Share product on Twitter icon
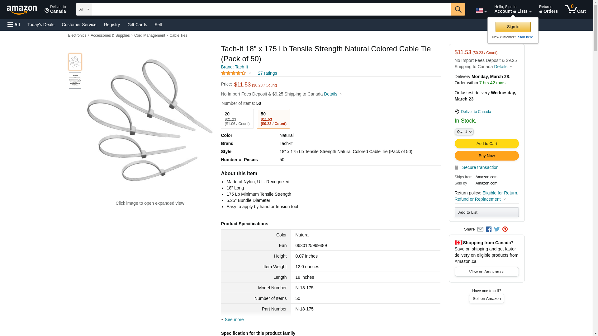This screenshot has width=598, height=336. click(497, 229)
